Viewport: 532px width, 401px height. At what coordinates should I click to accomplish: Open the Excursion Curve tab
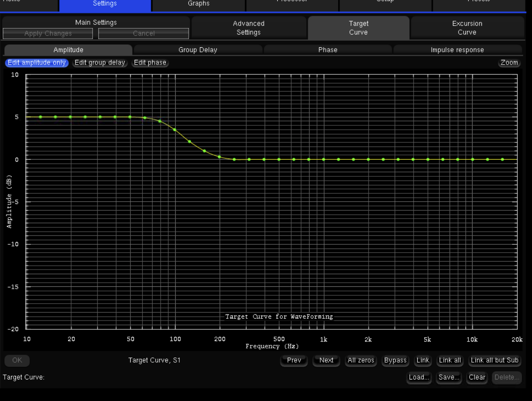click(x=466, y=28)
